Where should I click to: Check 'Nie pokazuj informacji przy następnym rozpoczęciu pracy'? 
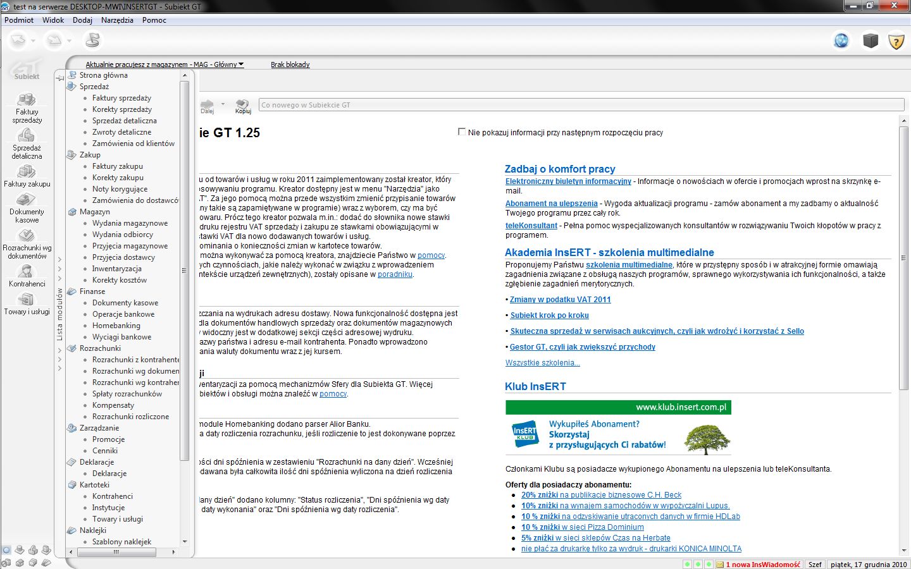[x=462, y=132]
